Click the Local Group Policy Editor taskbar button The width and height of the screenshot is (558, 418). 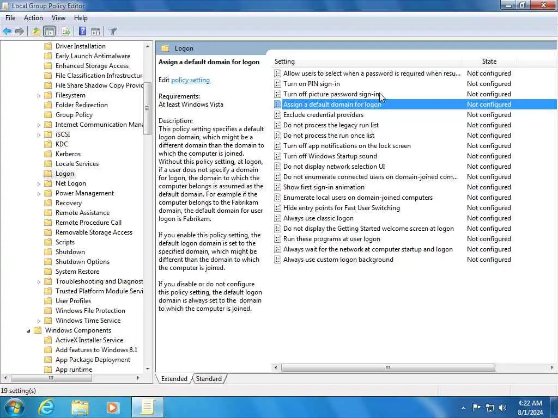click(x=147, y=407)
